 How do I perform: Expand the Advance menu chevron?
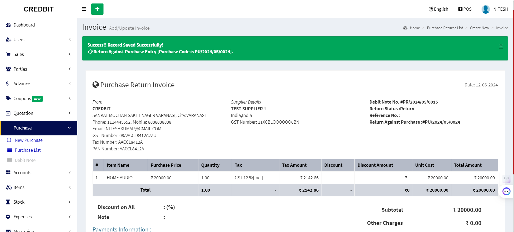70,84
